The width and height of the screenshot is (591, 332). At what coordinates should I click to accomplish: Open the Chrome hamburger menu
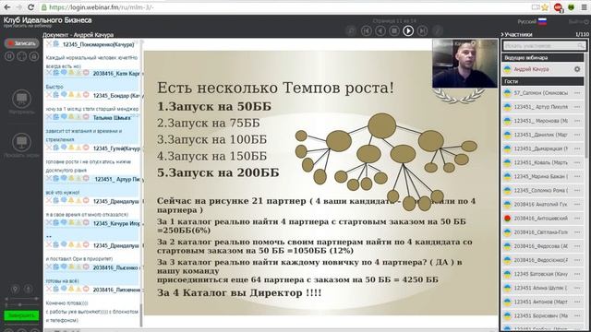(584, 7)
